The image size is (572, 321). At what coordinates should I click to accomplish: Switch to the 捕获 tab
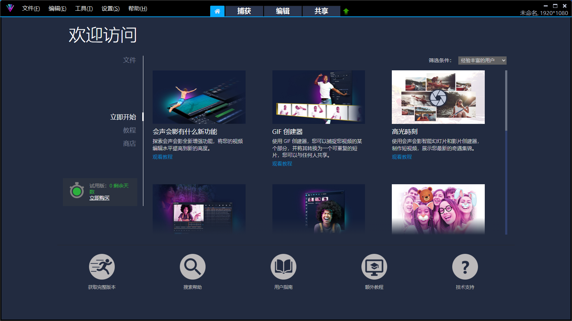click(244, 11)
